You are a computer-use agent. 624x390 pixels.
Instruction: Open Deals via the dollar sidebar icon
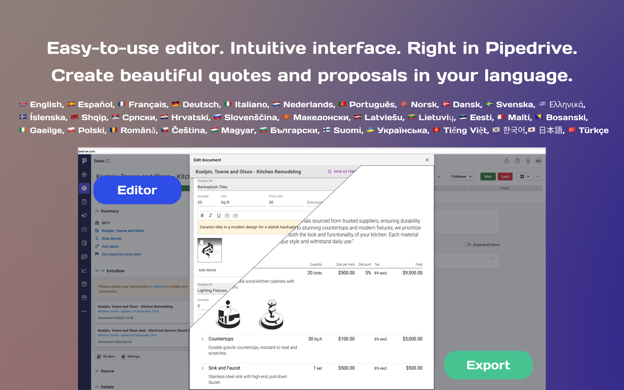(x=84, y=188)
